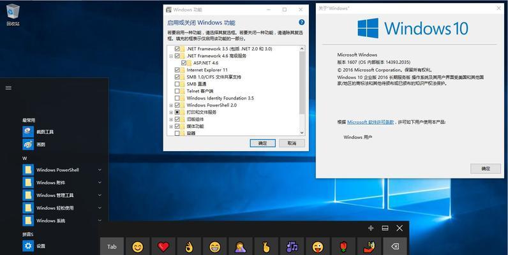
Task: Dock the touch keyboard icon
Action: [x=385, y=228]
